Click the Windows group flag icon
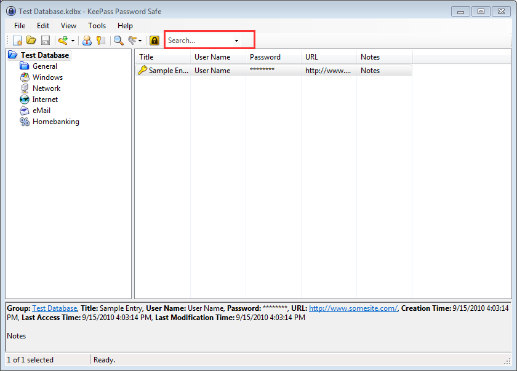 25,77
